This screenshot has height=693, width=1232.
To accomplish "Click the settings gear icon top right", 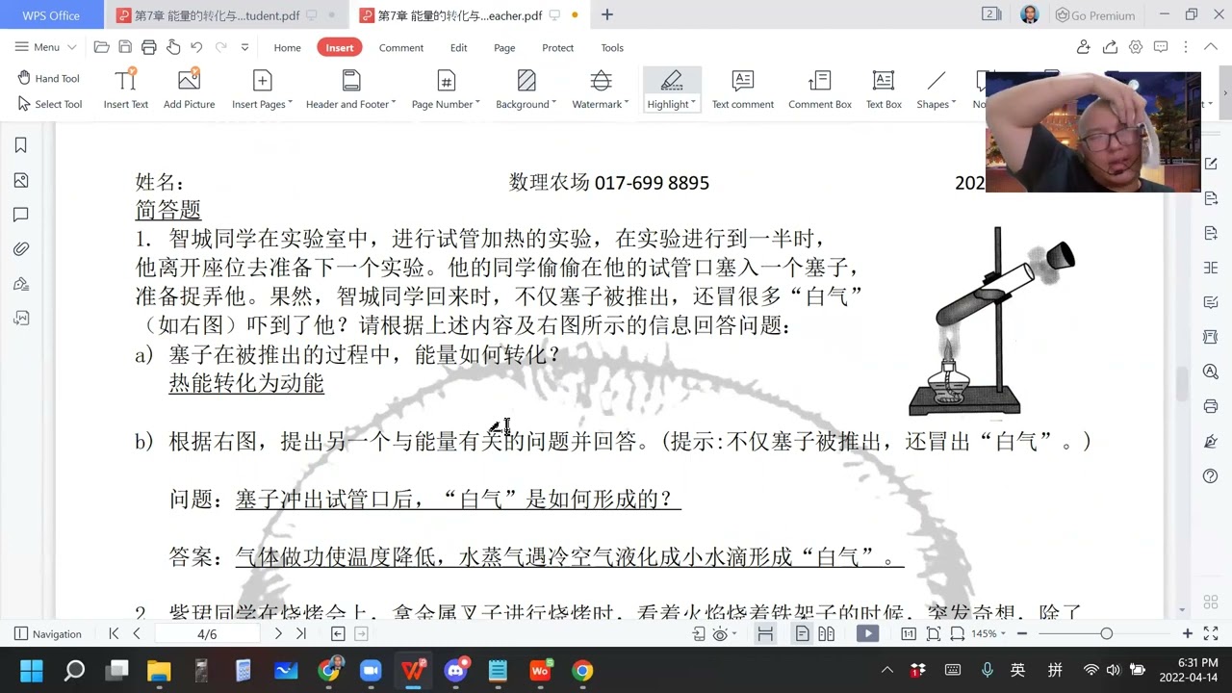I will tap(1136, 47).
